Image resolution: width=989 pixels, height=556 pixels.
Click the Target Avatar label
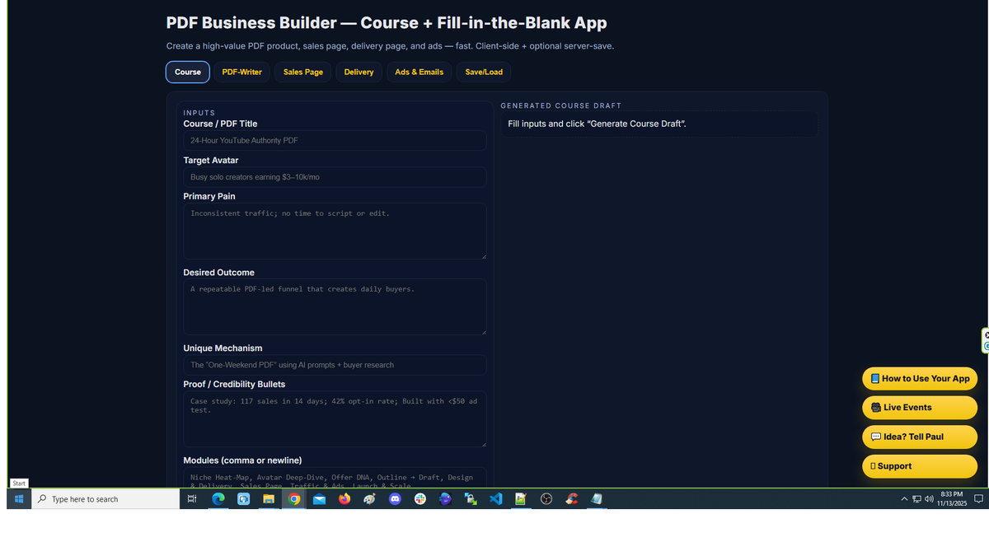click(x=211, y=161)
